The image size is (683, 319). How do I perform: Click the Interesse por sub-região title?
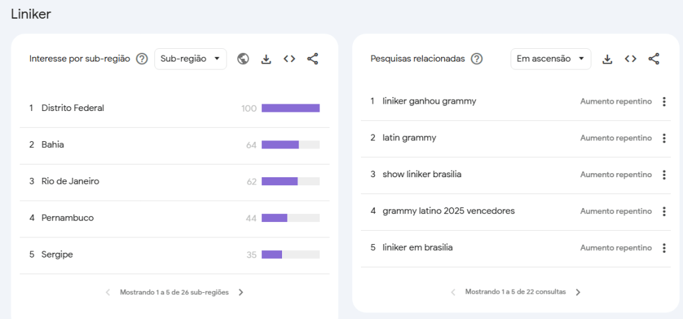pos(80,59)
